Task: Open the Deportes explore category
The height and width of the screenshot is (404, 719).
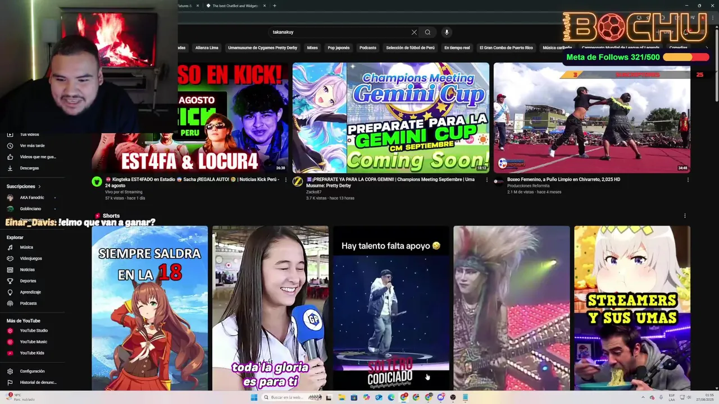Action: [28, 281]
